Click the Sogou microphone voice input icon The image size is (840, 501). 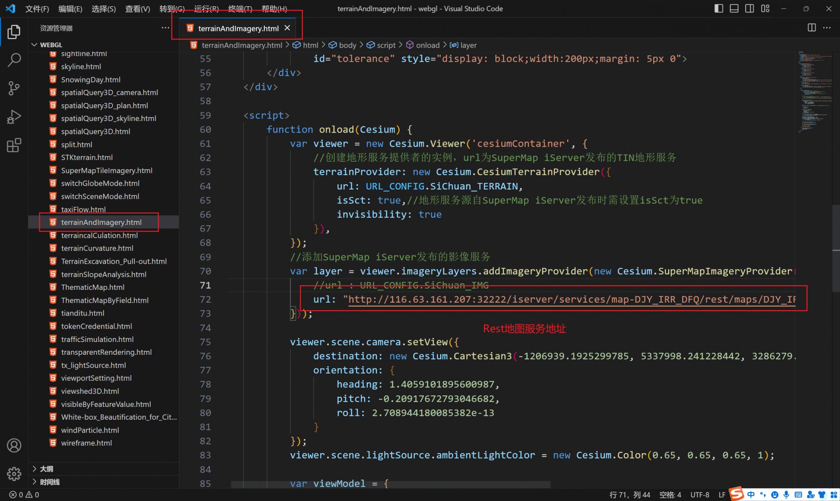click(x=787, y=495)
